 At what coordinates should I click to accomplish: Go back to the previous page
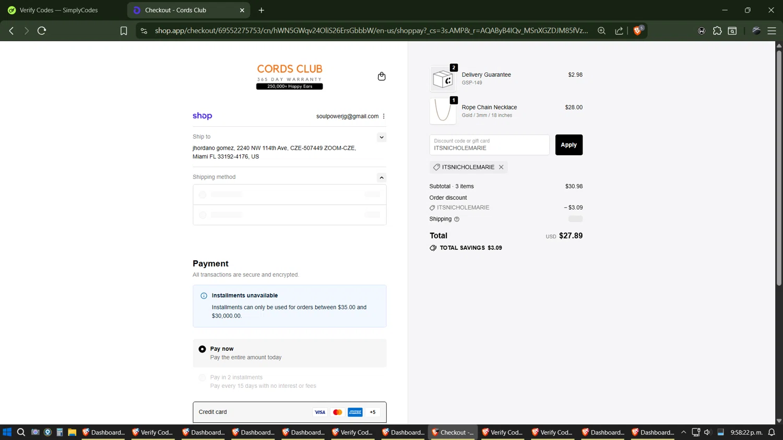(11, 31)
